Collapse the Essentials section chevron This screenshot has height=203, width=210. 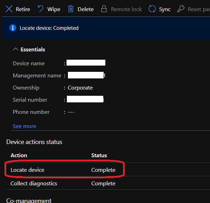[15, 49]
